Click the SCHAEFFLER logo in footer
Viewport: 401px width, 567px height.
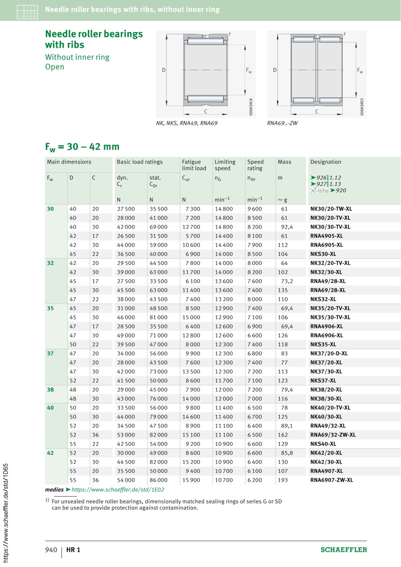pos(344,550)
